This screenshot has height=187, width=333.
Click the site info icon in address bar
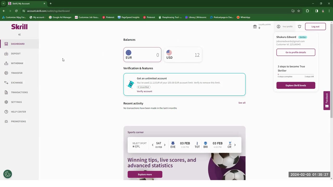(x=24, y=11)
